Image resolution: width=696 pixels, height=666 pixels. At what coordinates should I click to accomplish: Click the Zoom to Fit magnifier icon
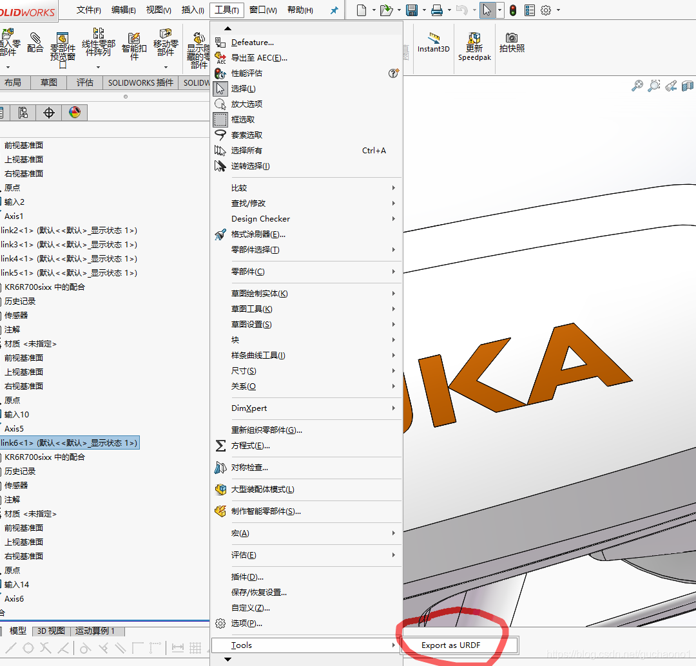[637, 86]
